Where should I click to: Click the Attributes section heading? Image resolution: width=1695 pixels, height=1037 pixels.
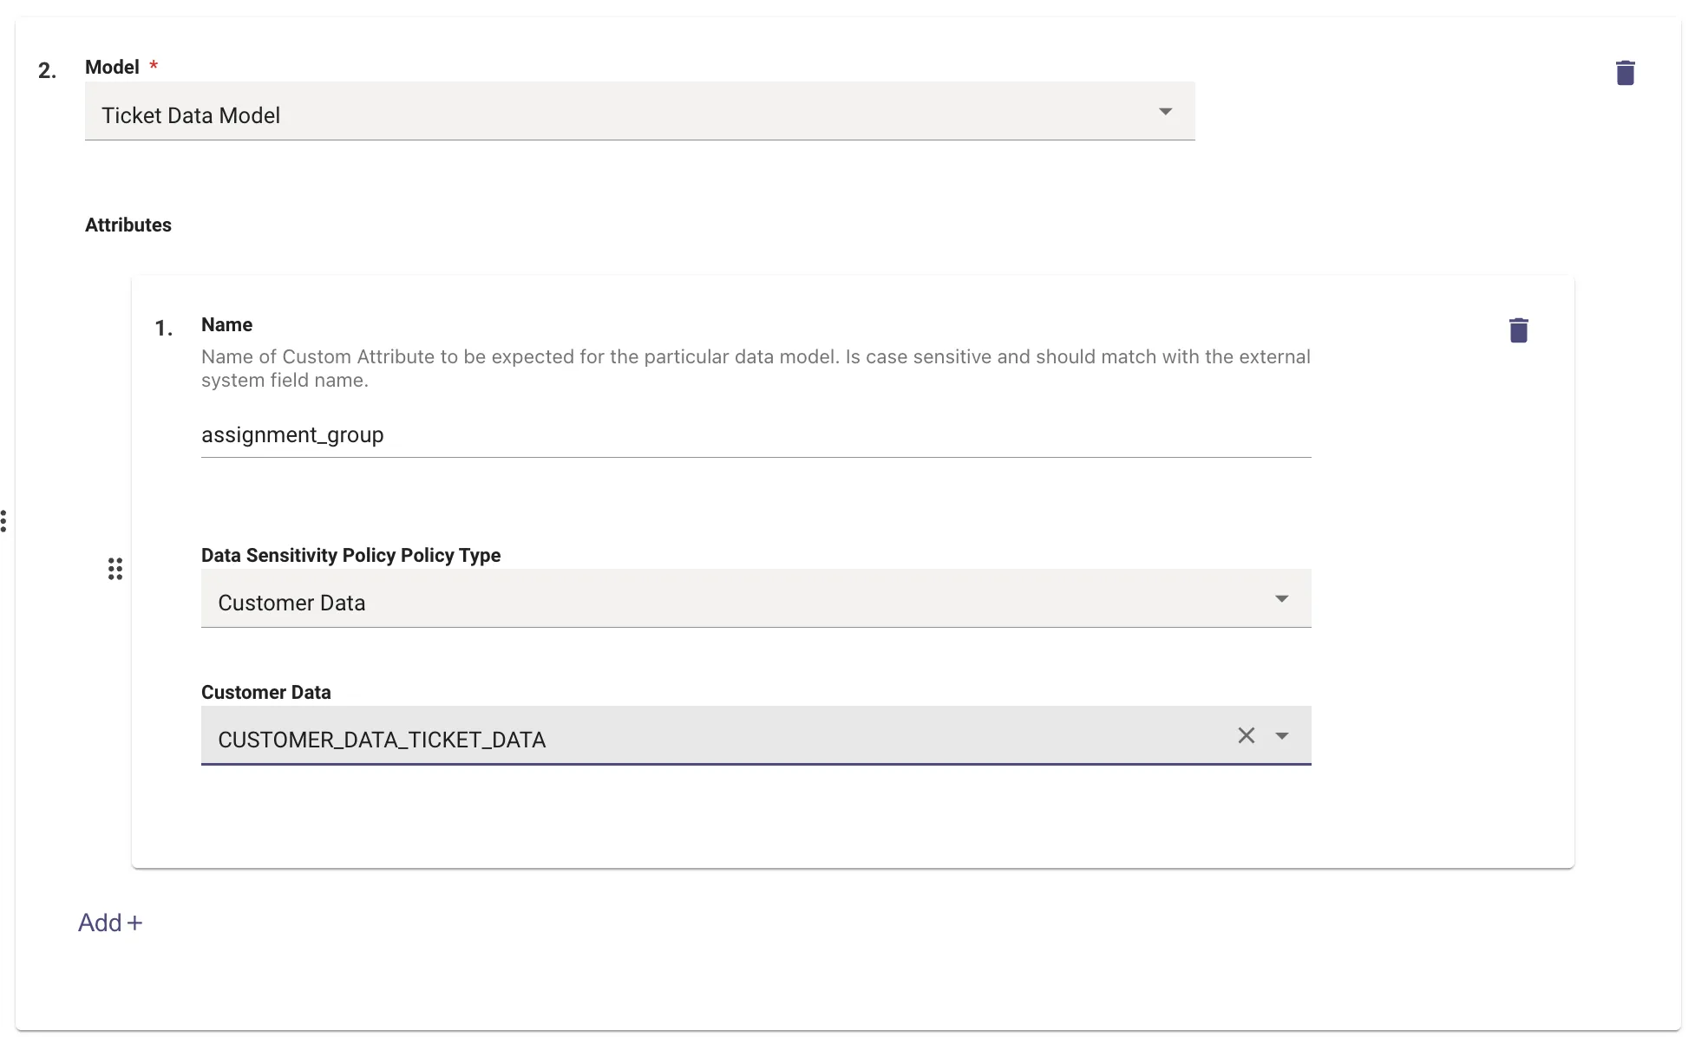click(128, 225)
